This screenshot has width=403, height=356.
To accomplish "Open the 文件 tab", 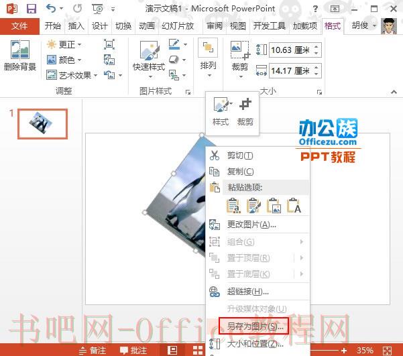I will click(x=19, y=26).
